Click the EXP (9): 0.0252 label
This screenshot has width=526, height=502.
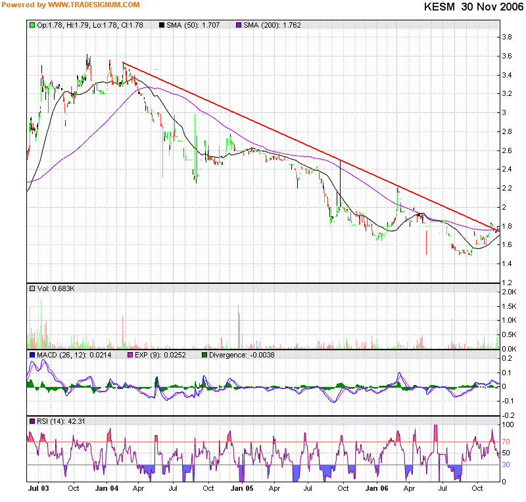coord(160,355)
